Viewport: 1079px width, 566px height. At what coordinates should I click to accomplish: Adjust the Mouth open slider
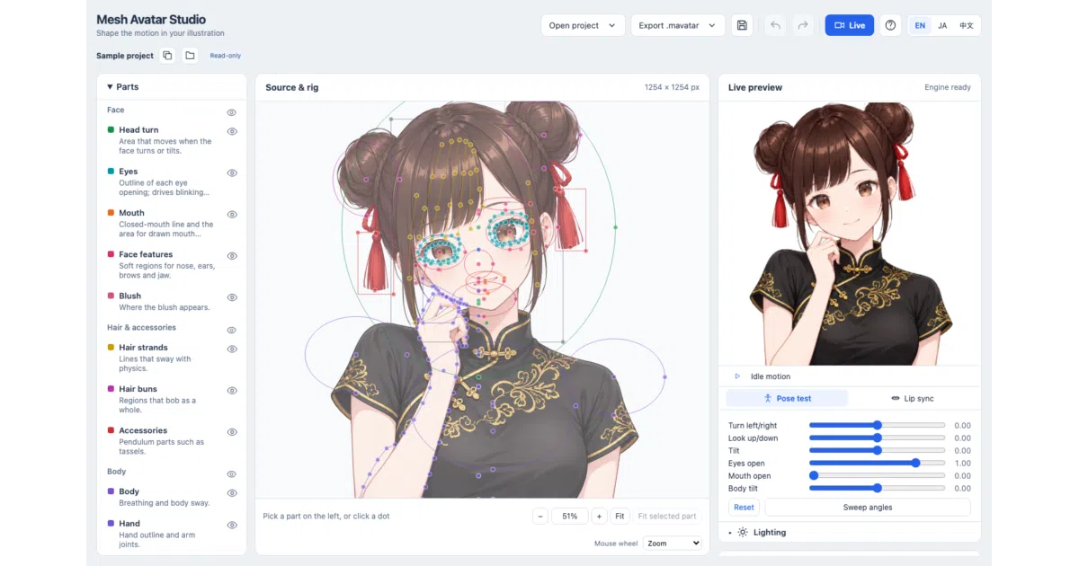tap(877, 475)
